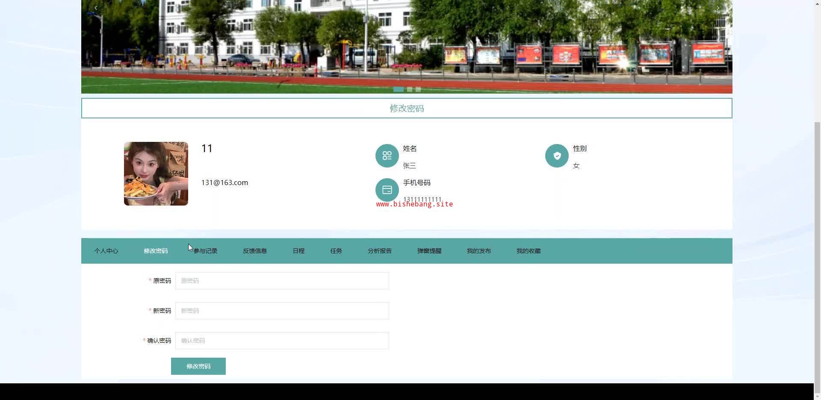Select the first carousel indicator dot
Screen dimensions: 821x400
click(398, 89)
